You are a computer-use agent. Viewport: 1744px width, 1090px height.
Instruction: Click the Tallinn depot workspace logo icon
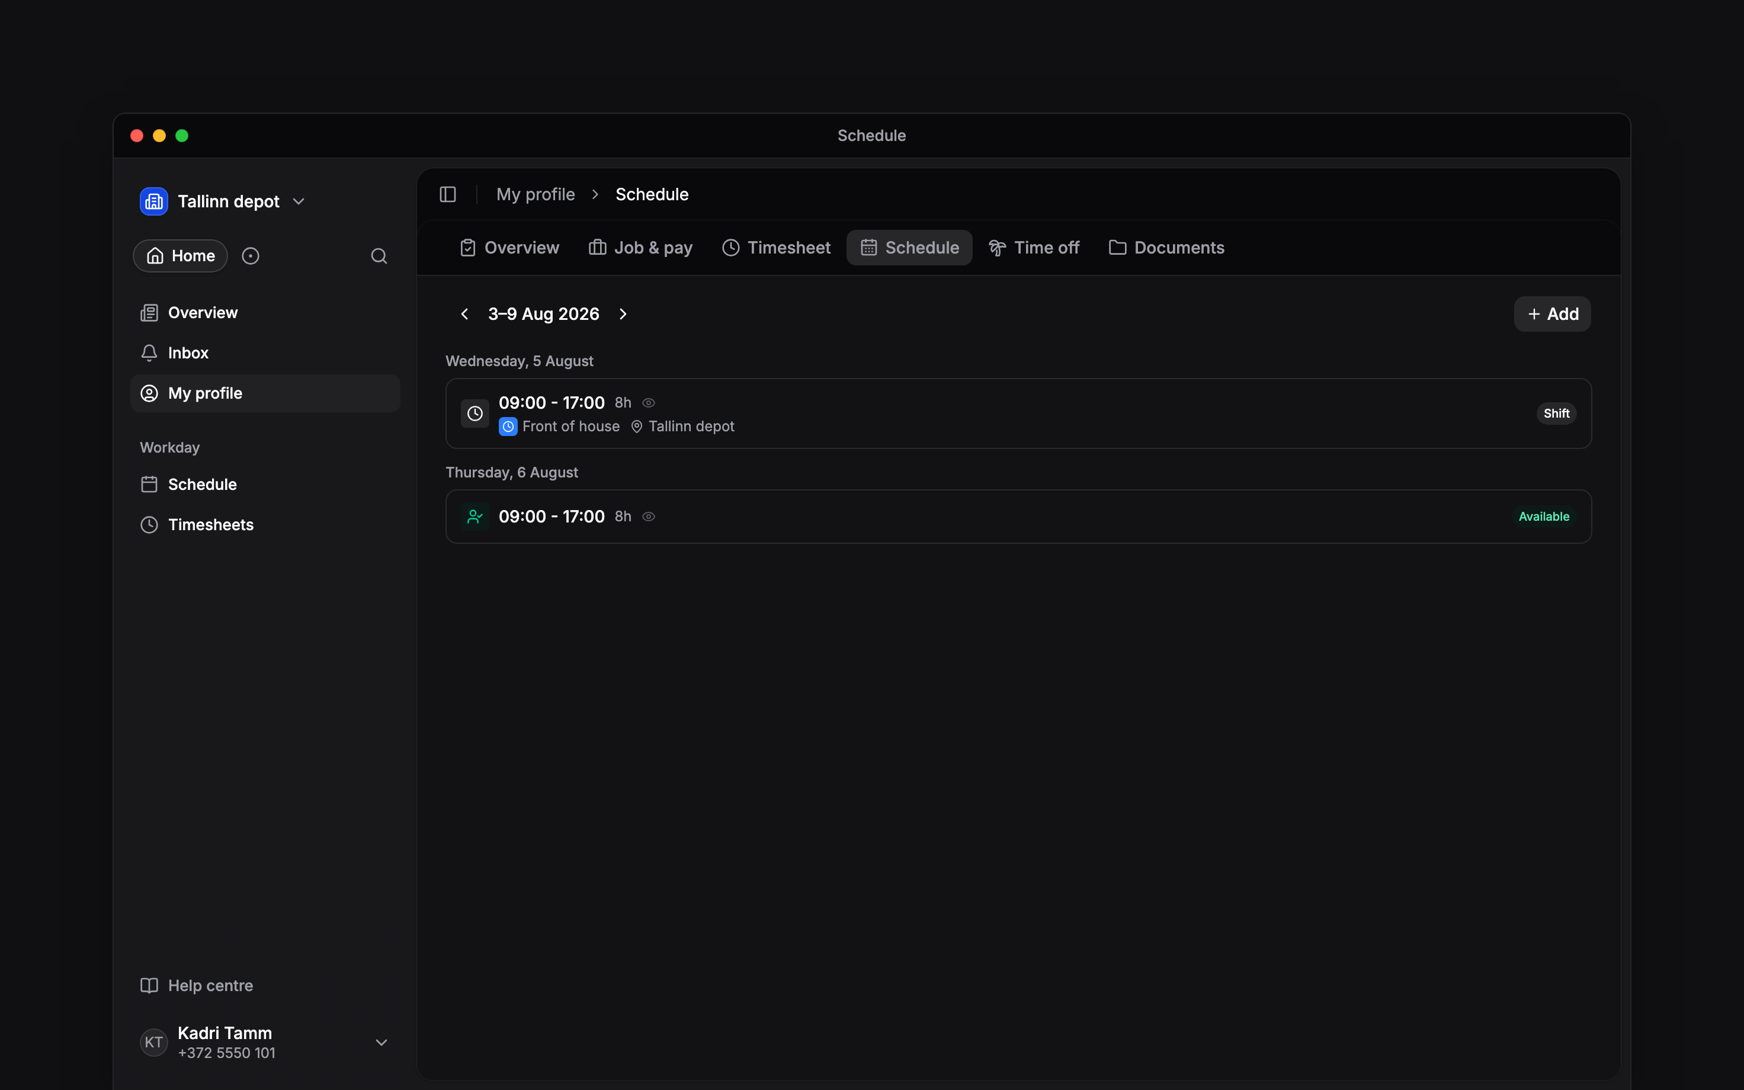[x=153, y=201]
